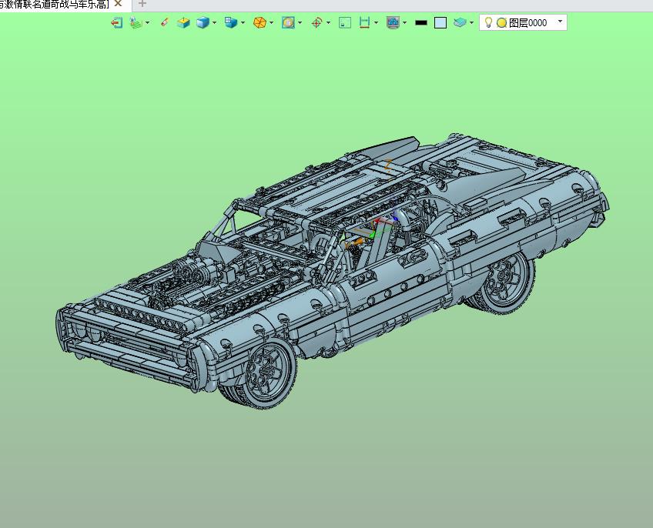This screenshot has height=528, width=653.
Task: Expand the shaded cube display dropdown arrow
Action: pyautogui.click(x=215, y=23)
